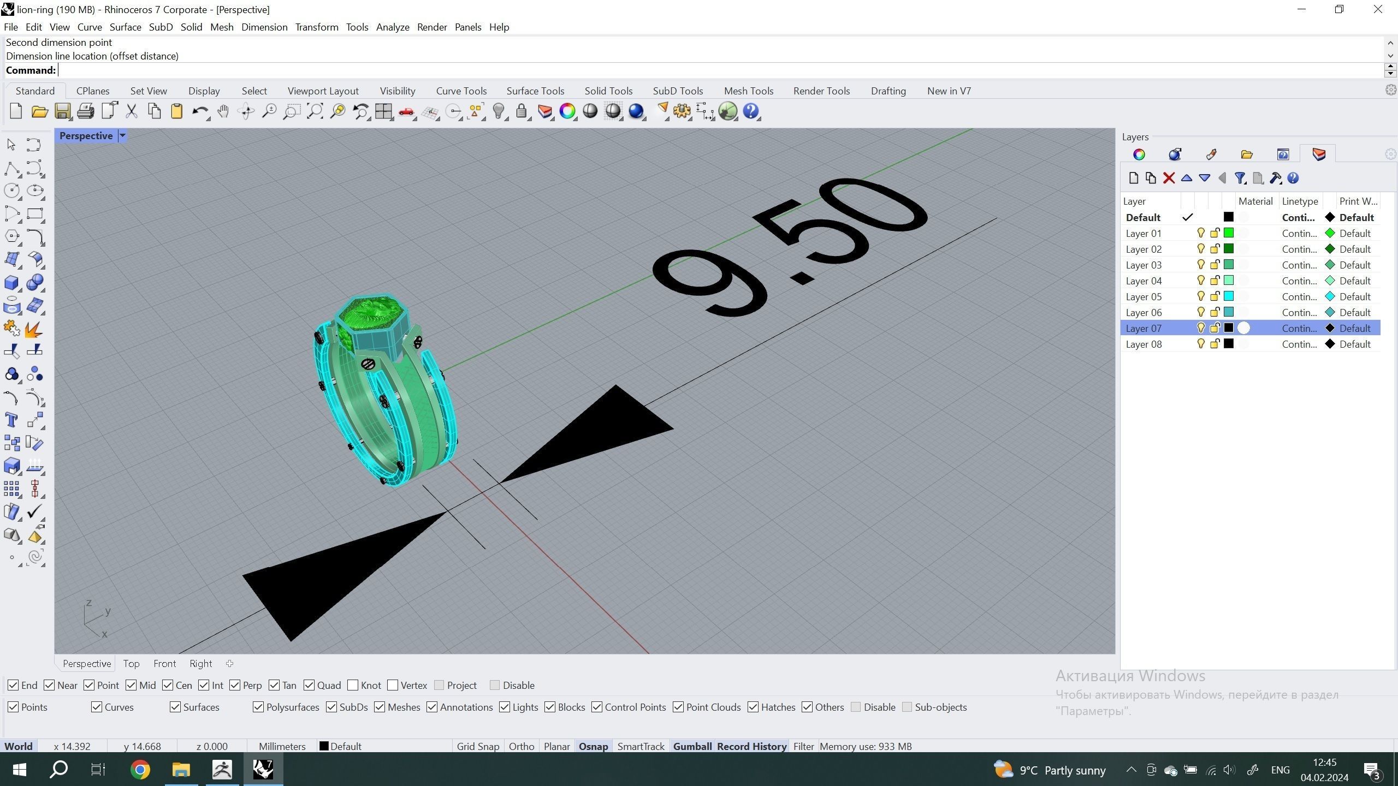Click the Open file folder icon

pyautogui.click(x=39, y=111)
